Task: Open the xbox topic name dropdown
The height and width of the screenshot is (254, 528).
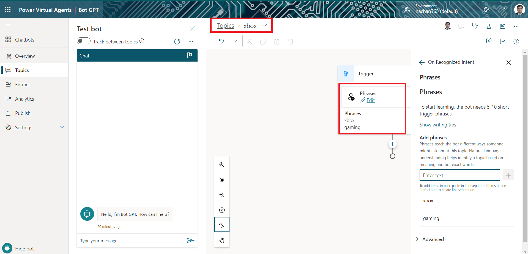Action: [265, 26]
